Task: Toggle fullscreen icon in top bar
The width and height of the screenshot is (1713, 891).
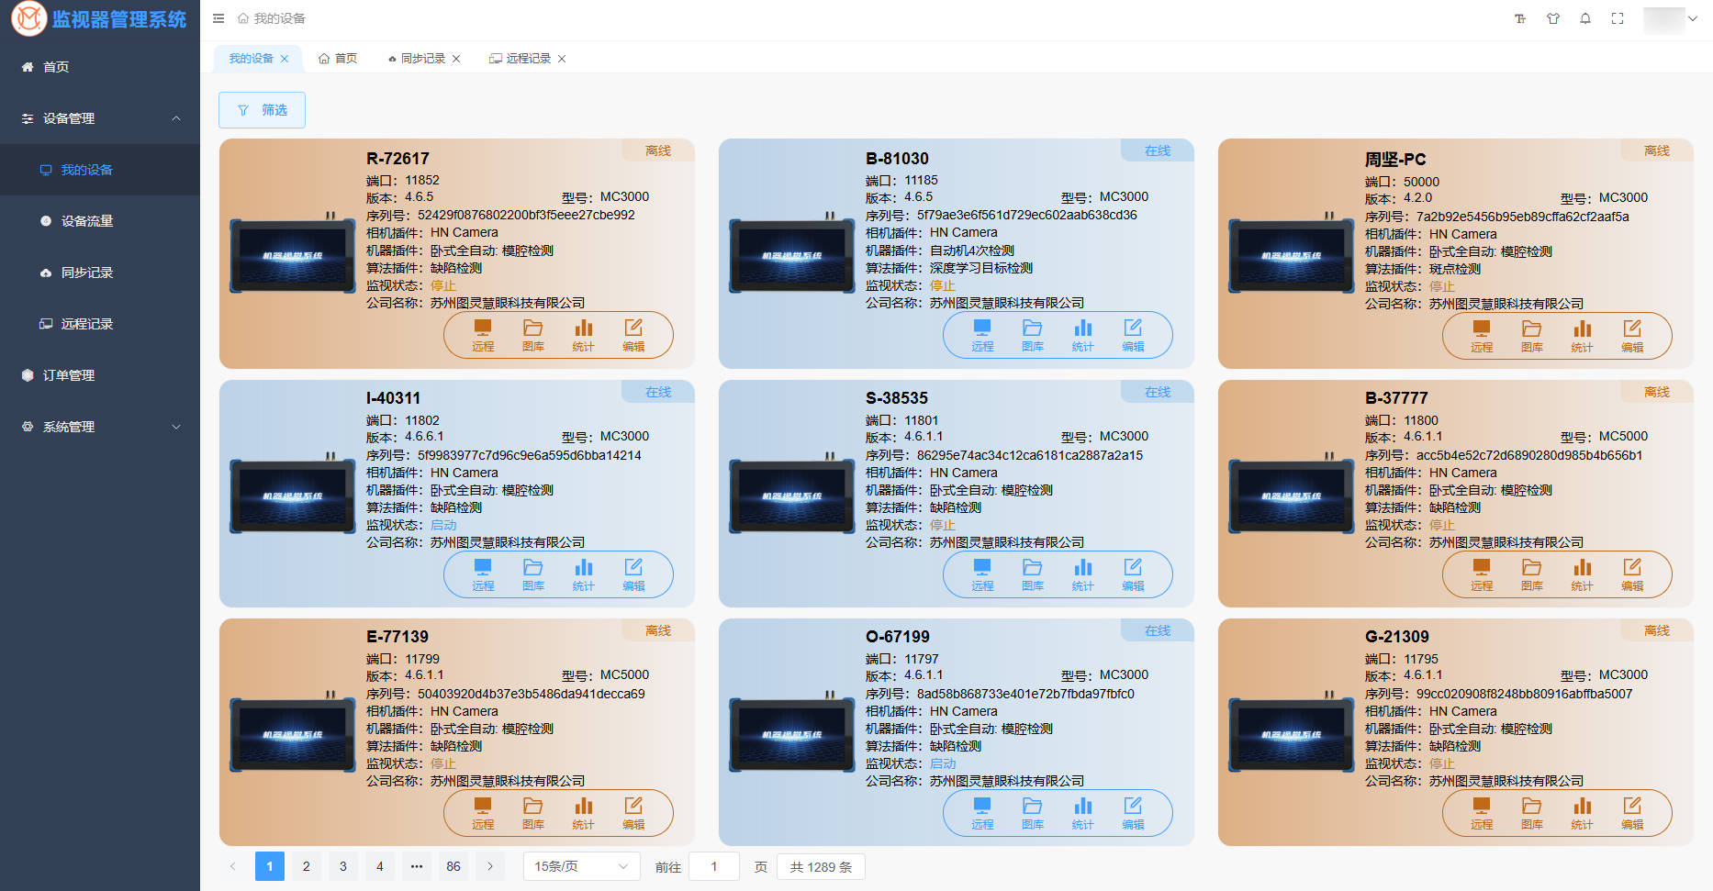Action: [x=1618, y=18]
